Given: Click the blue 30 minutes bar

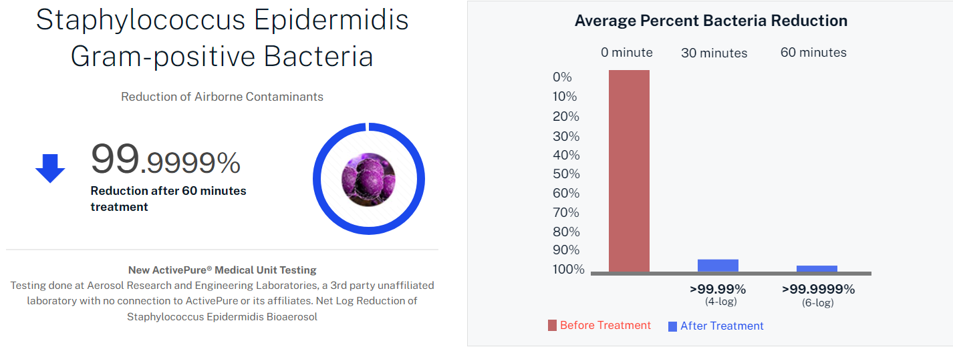Looking at the screenshot, I should (718, 266).
